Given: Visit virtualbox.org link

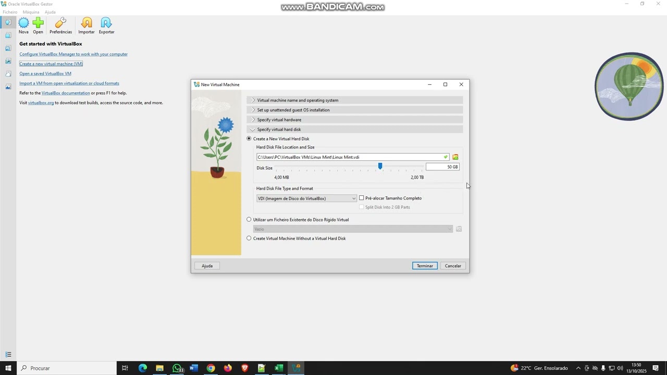Looking at the screenshot, I should [41, 103].
